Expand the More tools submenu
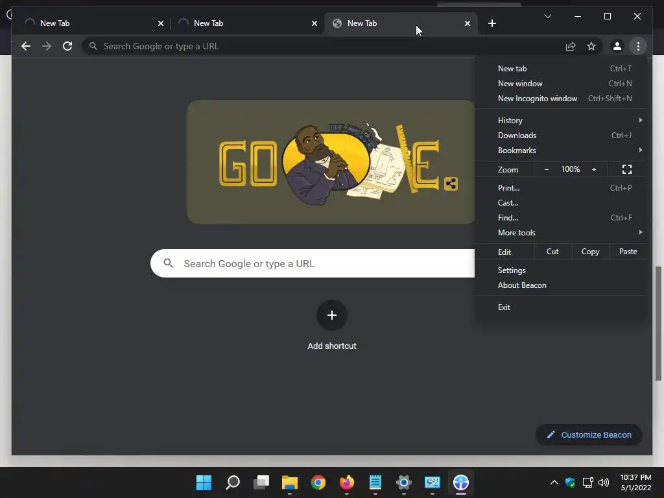 pos(561,233)
